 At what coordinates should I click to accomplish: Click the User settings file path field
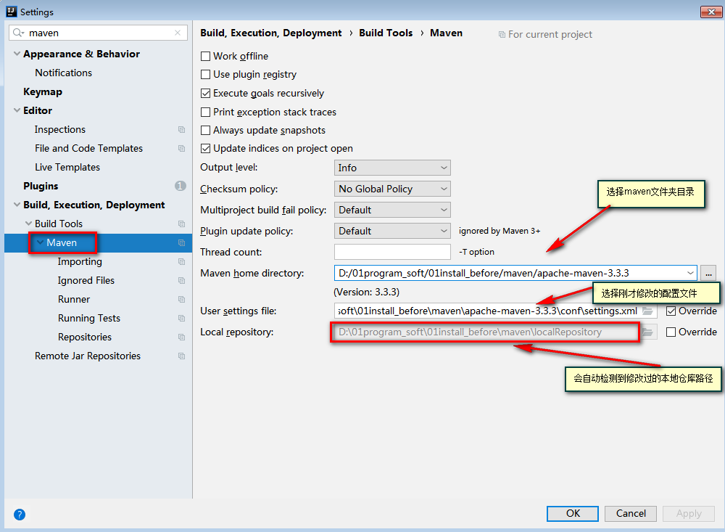[487, 311]
